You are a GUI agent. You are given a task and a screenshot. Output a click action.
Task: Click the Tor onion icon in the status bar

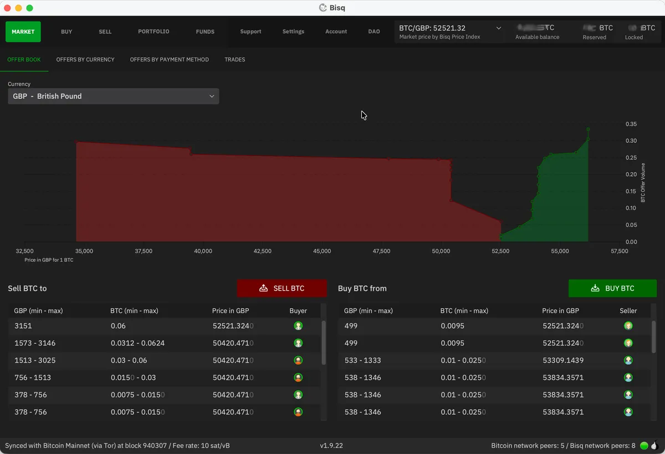[654, 445]
